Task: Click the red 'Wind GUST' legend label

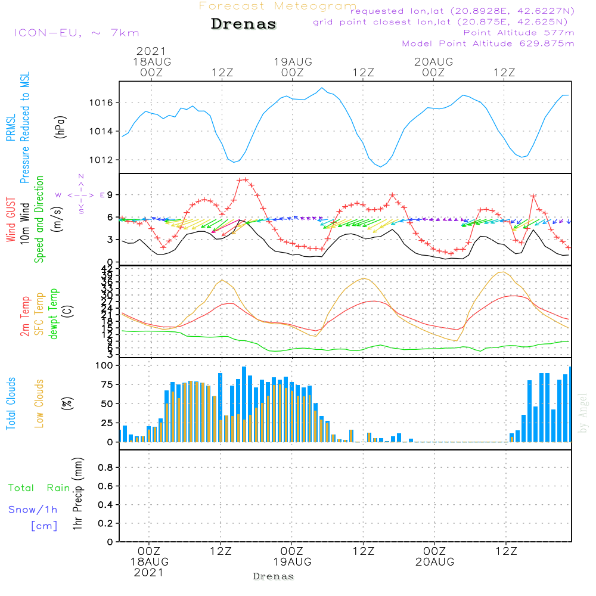Action: 11,220
